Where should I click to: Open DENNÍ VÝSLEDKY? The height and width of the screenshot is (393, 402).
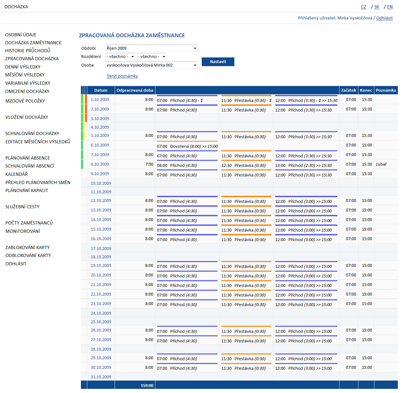23,67
